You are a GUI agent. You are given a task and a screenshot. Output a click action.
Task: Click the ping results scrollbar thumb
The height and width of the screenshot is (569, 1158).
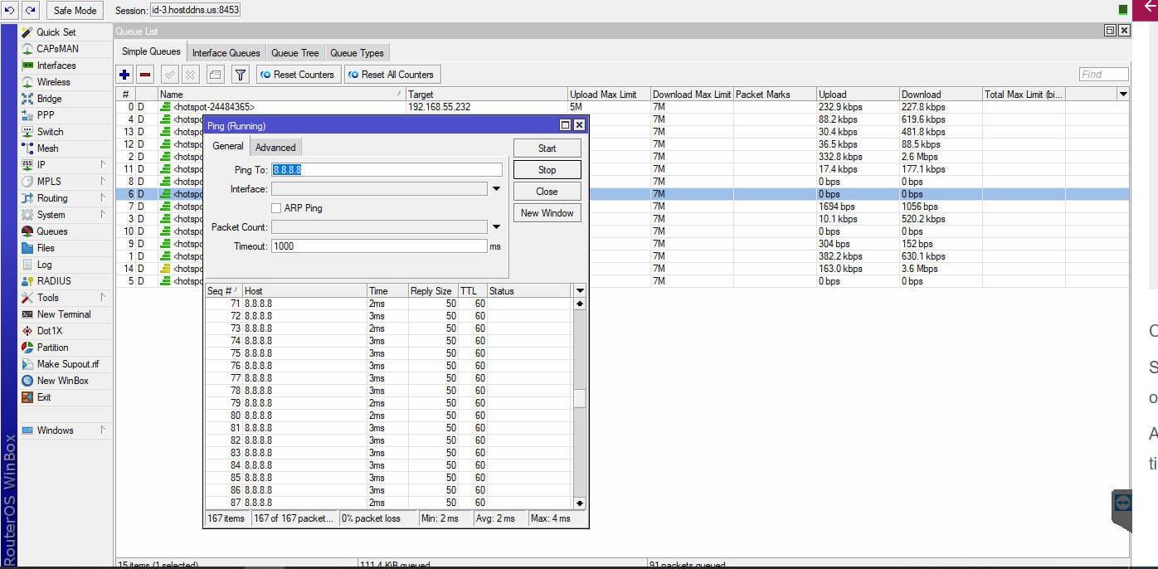coord(579,399)
